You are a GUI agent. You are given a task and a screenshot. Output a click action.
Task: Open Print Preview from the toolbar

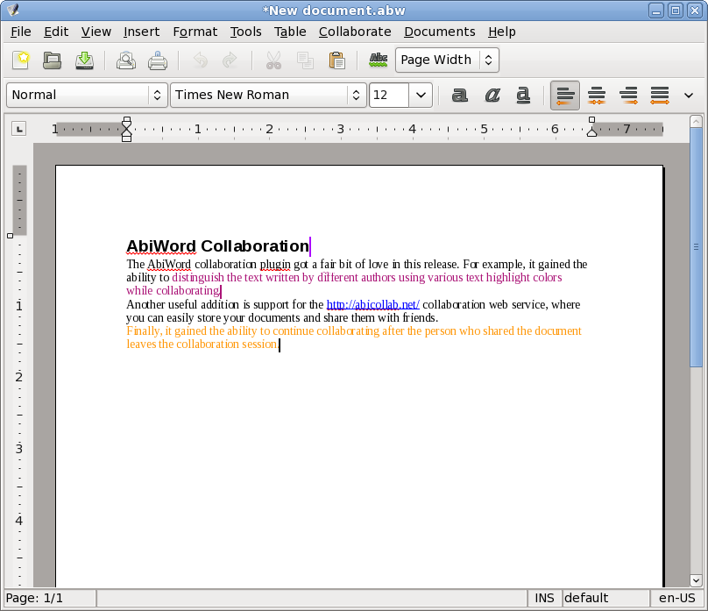click(126, 60)
